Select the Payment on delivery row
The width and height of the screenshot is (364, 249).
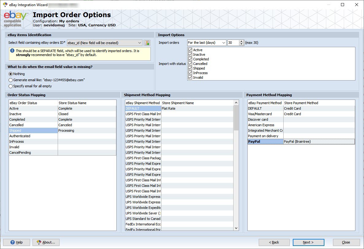coord(265,136)
